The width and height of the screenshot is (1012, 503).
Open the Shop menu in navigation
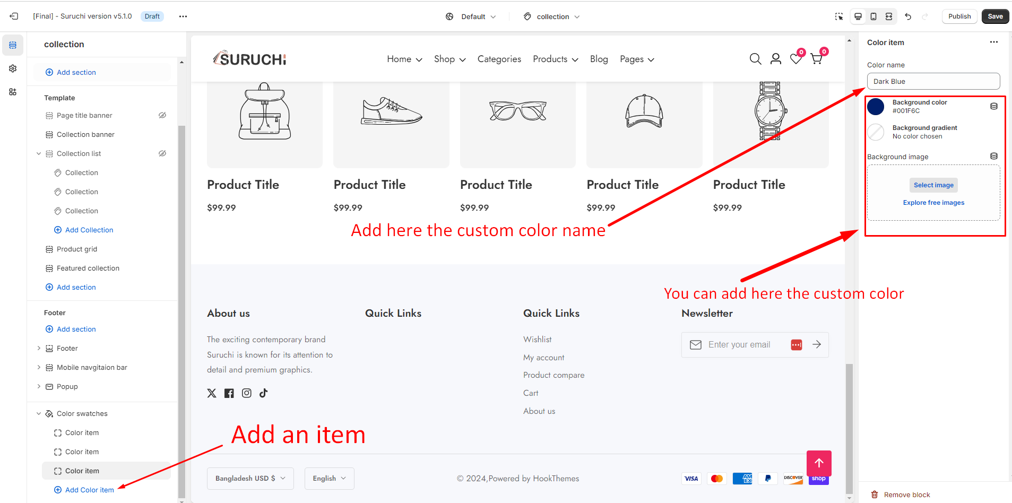pos(449,59)
